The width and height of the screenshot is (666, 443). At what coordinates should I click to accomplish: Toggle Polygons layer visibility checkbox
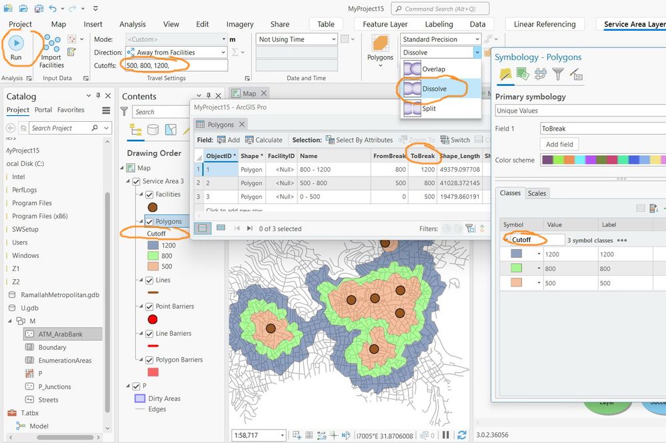(149, 221)
